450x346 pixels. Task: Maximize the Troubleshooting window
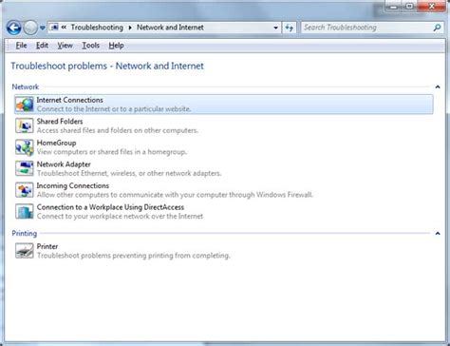[409, 7]
